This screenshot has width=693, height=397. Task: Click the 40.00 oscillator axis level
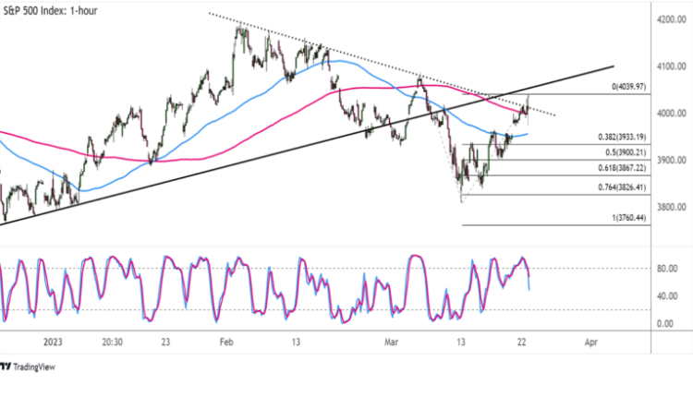click(x=666, y=296)
